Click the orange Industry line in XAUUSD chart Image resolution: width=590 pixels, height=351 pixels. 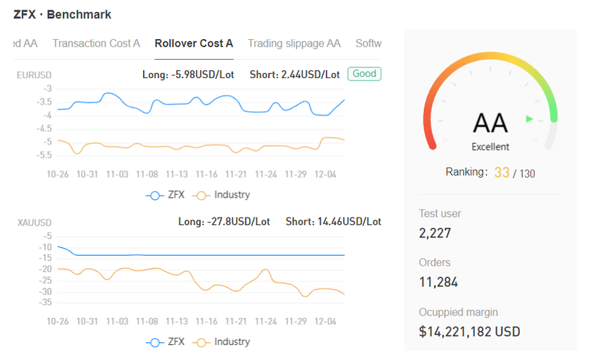[x=201, y=282]
